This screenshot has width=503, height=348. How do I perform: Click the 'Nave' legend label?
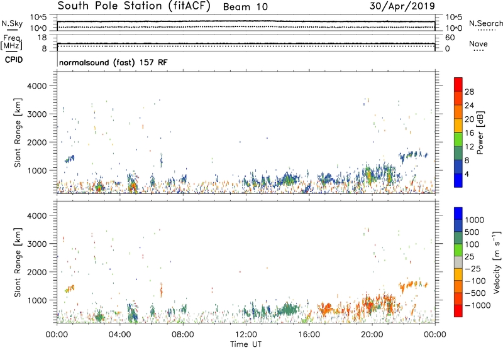pos(478,44)
